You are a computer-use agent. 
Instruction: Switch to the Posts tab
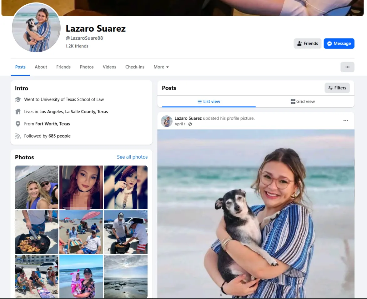(x=20, y=67)
